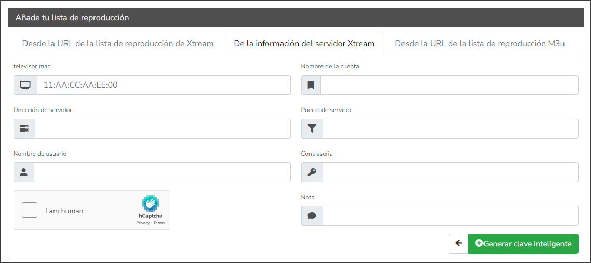The height and width of the screenshot is (263, 591).
Task: Focus the Nombre de usuario field
Action: (162, 172)
